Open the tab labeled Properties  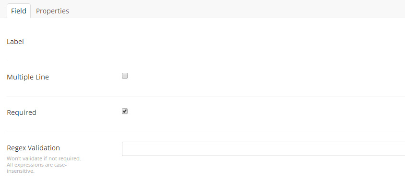tap(52, 11)
